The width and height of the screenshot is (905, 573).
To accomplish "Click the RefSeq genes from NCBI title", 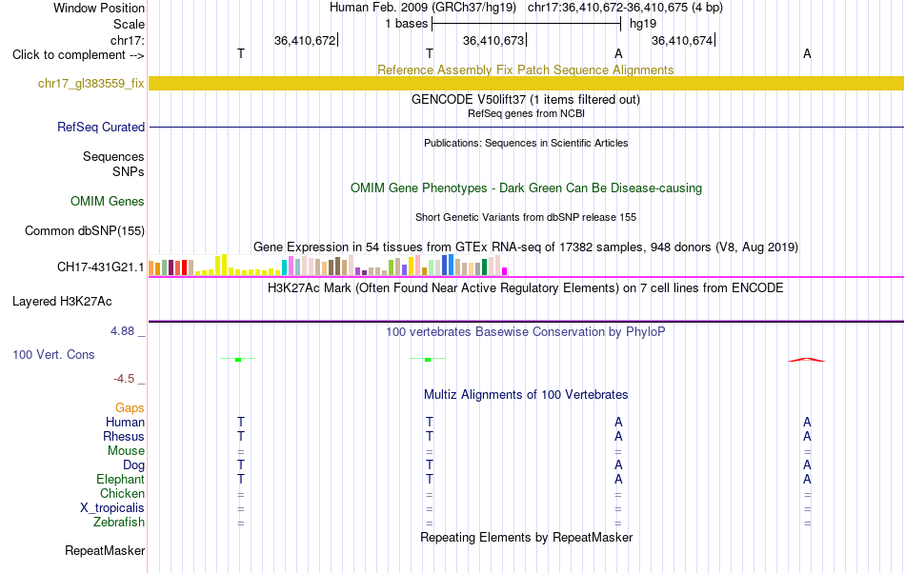I will tap(526, 113).
